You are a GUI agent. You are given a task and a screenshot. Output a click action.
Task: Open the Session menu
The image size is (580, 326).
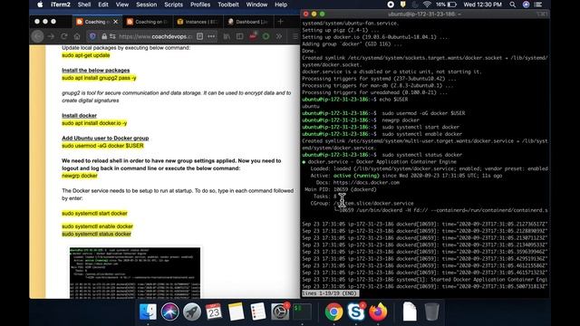click(147, 5)
